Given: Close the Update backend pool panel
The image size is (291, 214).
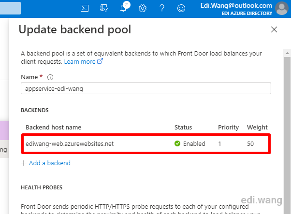Looking at the screenshot, I should click(x=274, y=29).
